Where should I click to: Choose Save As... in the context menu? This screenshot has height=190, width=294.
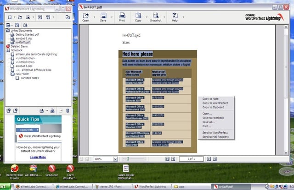click(x=209, y=122)
